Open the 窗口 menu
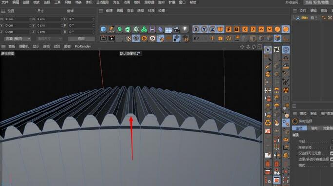 [x=182, y=2]
